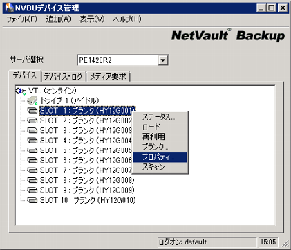Select the VTL (オンライン) tree node
The image size is (291, 250).
(53, 91)
